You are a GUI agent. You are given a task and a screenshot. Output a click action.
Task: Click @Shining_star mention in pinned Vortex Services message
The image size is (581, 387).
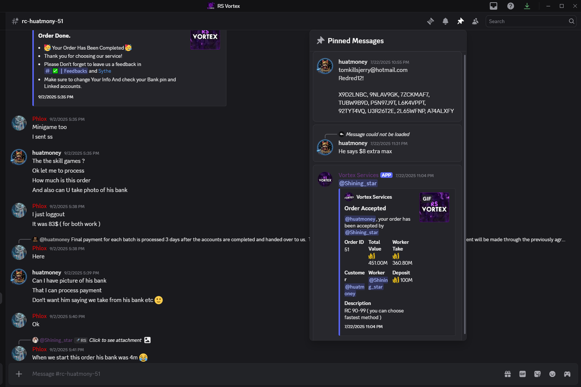358,183
